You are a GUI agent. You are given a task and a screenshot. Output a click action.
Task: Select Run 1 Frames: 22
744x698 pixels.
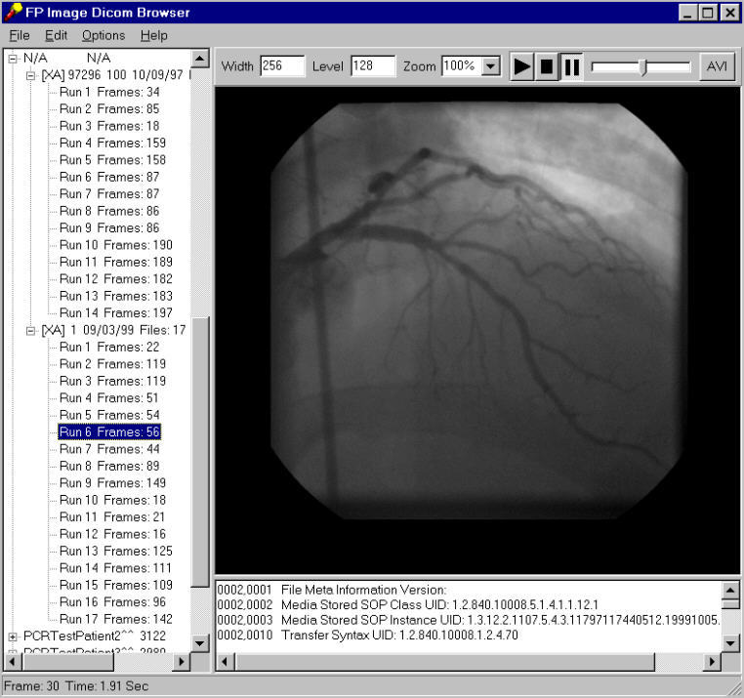[x=109, y=348]
